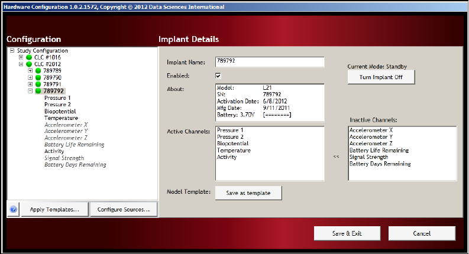Expand the CLC #1016 node
The width and height of the screenshot is (469, 254).
[21, 57]
